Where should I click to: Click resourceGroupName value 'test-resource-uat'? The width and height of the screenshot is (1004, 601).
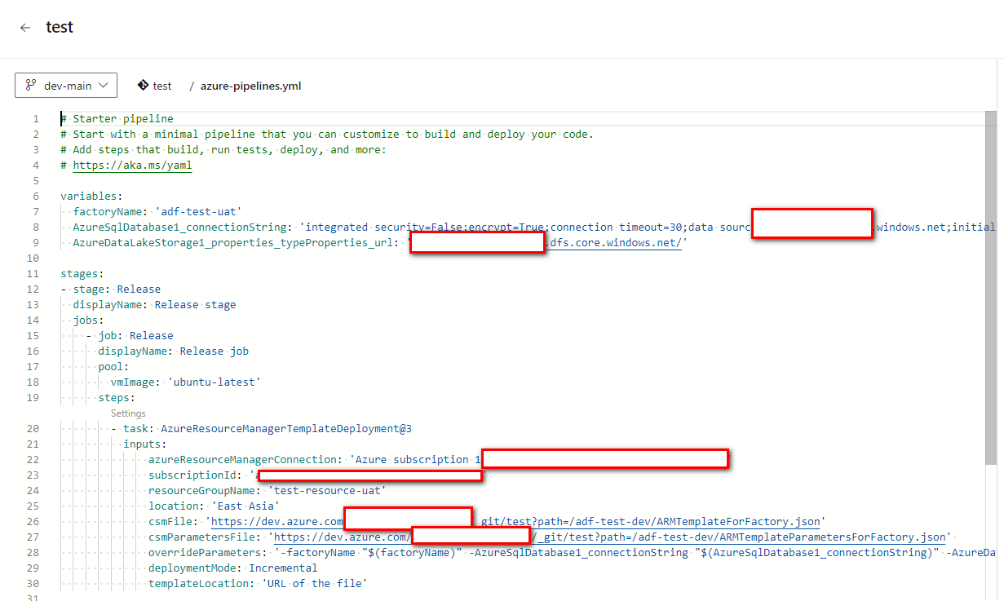point(327,490)
